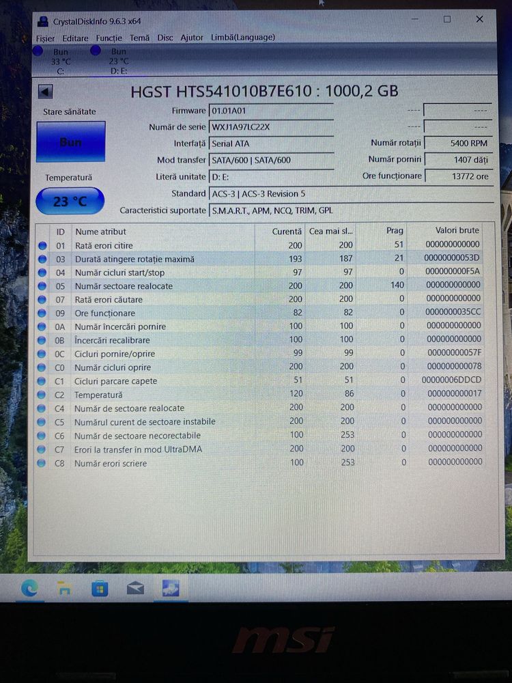Open the Limbă(Language) menu
Viewport: 512px width, 683px height.
[243, 38]
